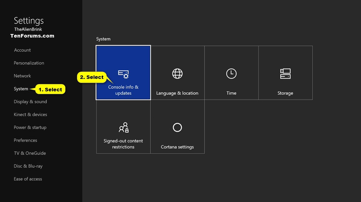Screen dimensions: 361x202
Task: Select Preferences in sidebar
Action: click(x=25, y=140)
